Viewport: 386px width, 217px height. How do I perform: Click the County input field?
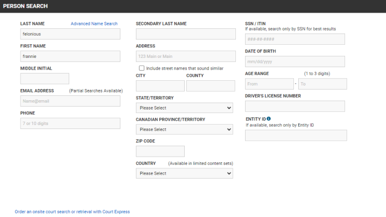211,86
